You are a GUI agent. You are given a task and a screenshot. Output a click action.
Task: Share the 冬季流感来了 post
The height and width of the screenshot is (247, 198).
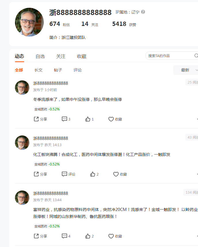[x=40, y=119]
